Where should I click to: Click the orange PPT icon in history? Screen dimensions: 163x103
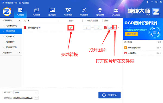tap(126, 48)
